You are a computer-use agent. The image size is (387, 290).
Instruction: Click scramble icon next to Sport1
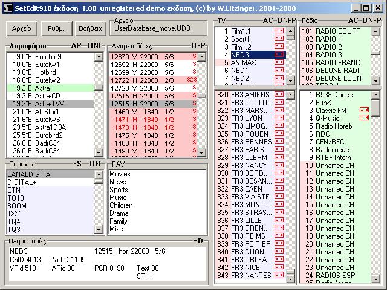coord(279,39)
